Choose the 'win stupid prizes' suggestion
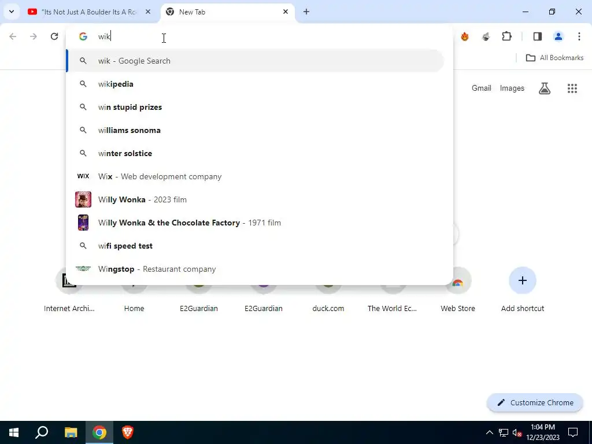The height and width of the screenshot is (444, 592). [x=255, y=107]
